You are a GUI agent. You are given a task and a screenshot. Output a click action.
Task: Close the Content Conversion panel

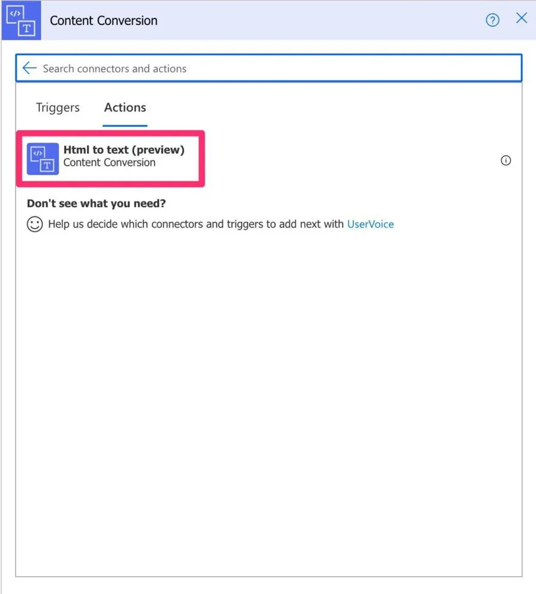click(521, 18)
